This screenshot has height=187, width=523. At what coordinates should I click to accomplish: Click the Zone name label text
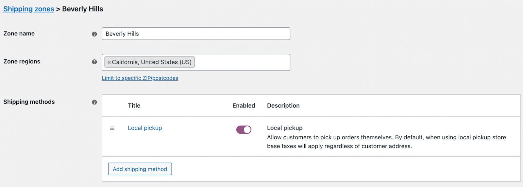[19, 34]
